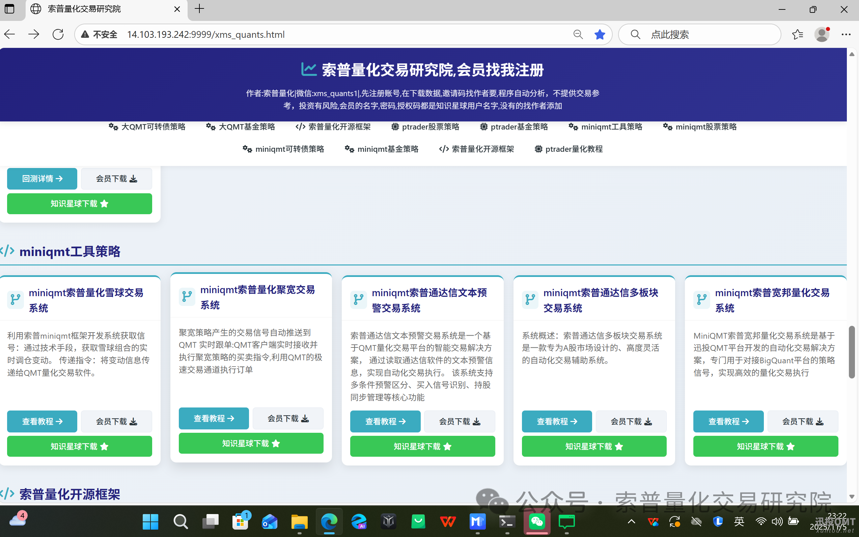Expand the hidden tray icons chevron
The width and height of the screenshot is (859, 537).
pos(631,521)
